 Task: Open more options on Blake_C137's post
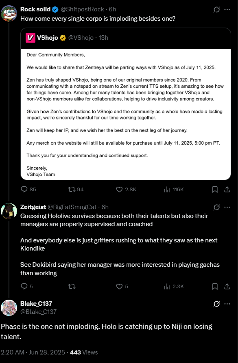click(227, 304)
